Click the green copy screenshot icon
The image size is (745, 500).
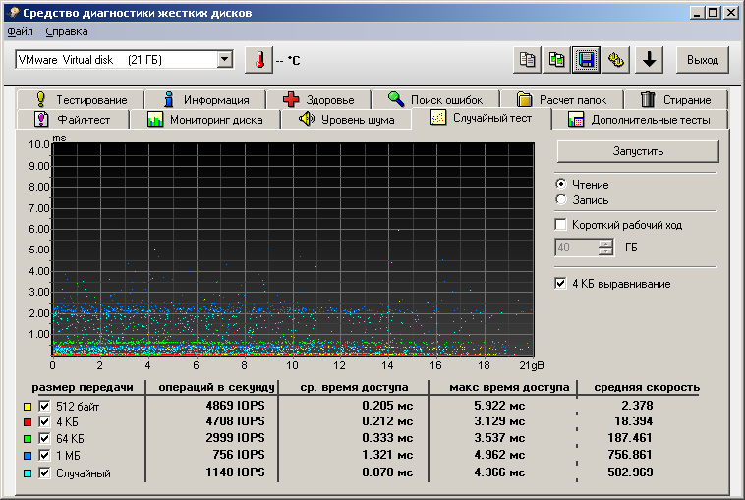(x=557, y=60)
